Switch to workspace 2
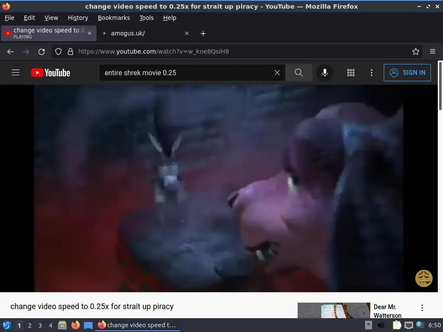 tap(30, 326)
